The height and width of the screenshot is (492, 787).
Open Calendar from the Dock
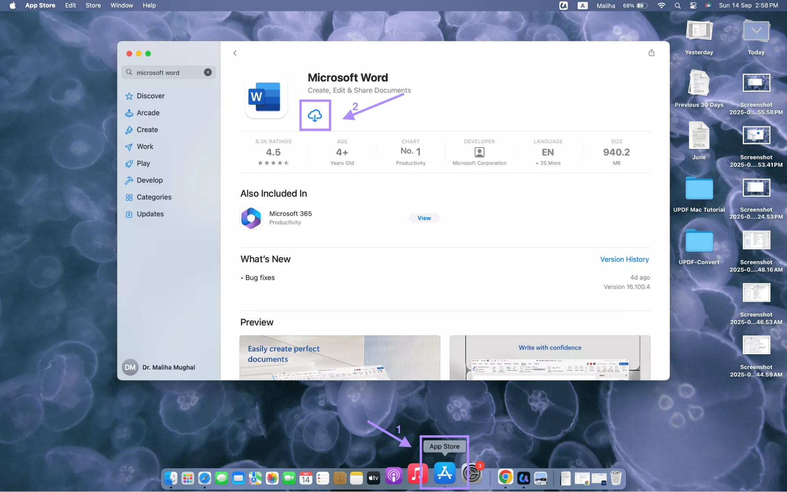pos(306,478)
